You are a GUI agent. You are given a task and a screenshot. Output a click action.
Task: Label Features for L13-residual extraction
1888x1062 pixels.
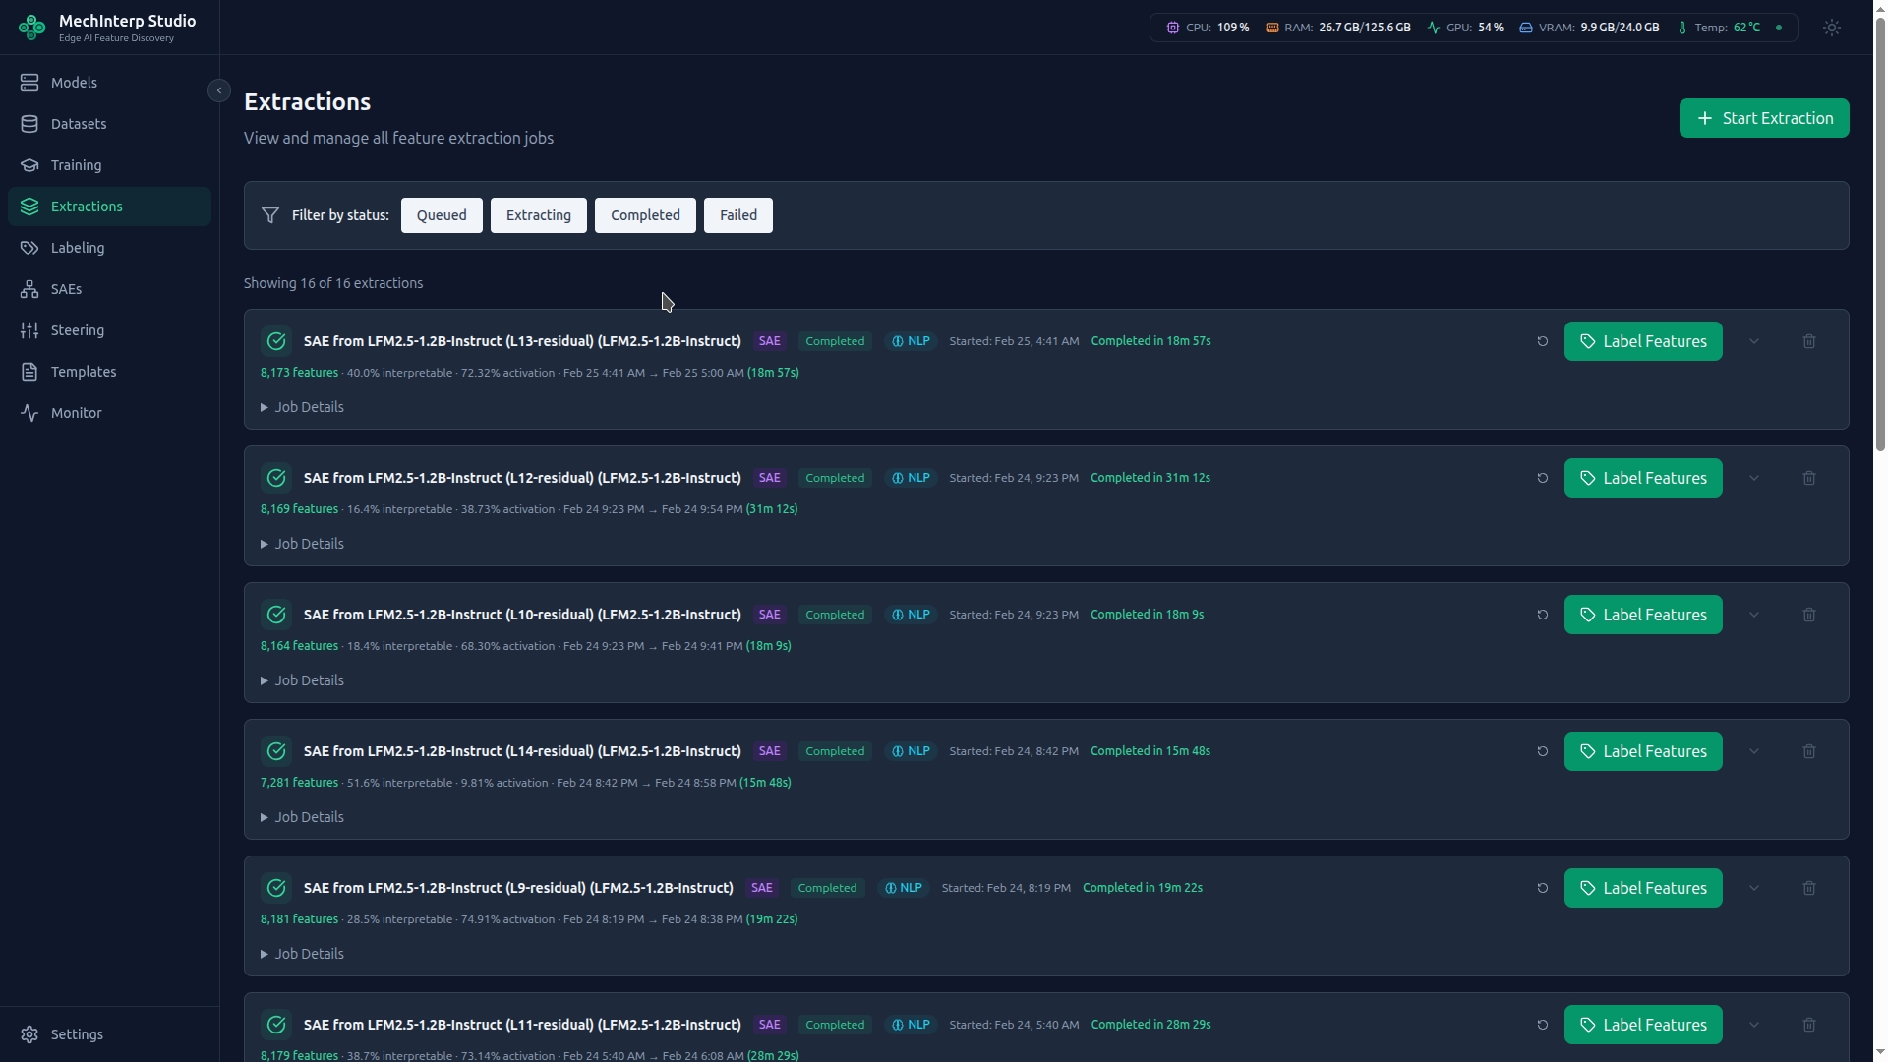[x=1643, y=341]
